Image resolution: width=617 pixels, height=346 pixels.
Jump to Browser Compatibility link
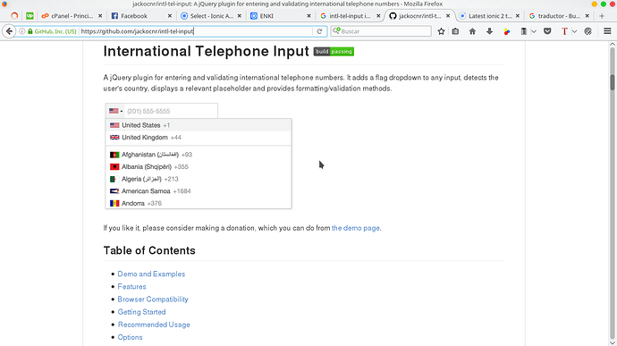coord(153,300)
